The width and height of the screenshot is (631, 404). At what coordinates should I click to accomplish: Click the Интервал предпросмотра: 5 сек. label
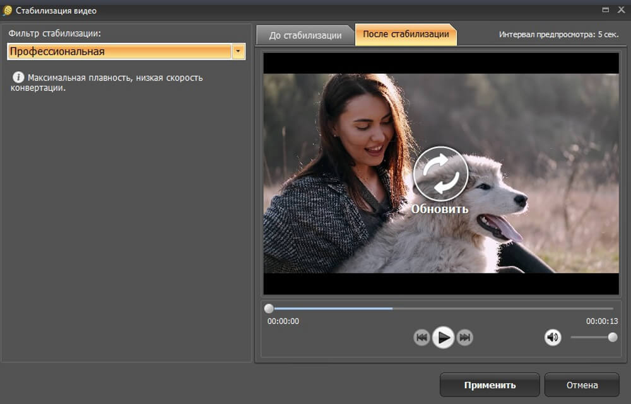pyautogui.click(x=558, y=35)
